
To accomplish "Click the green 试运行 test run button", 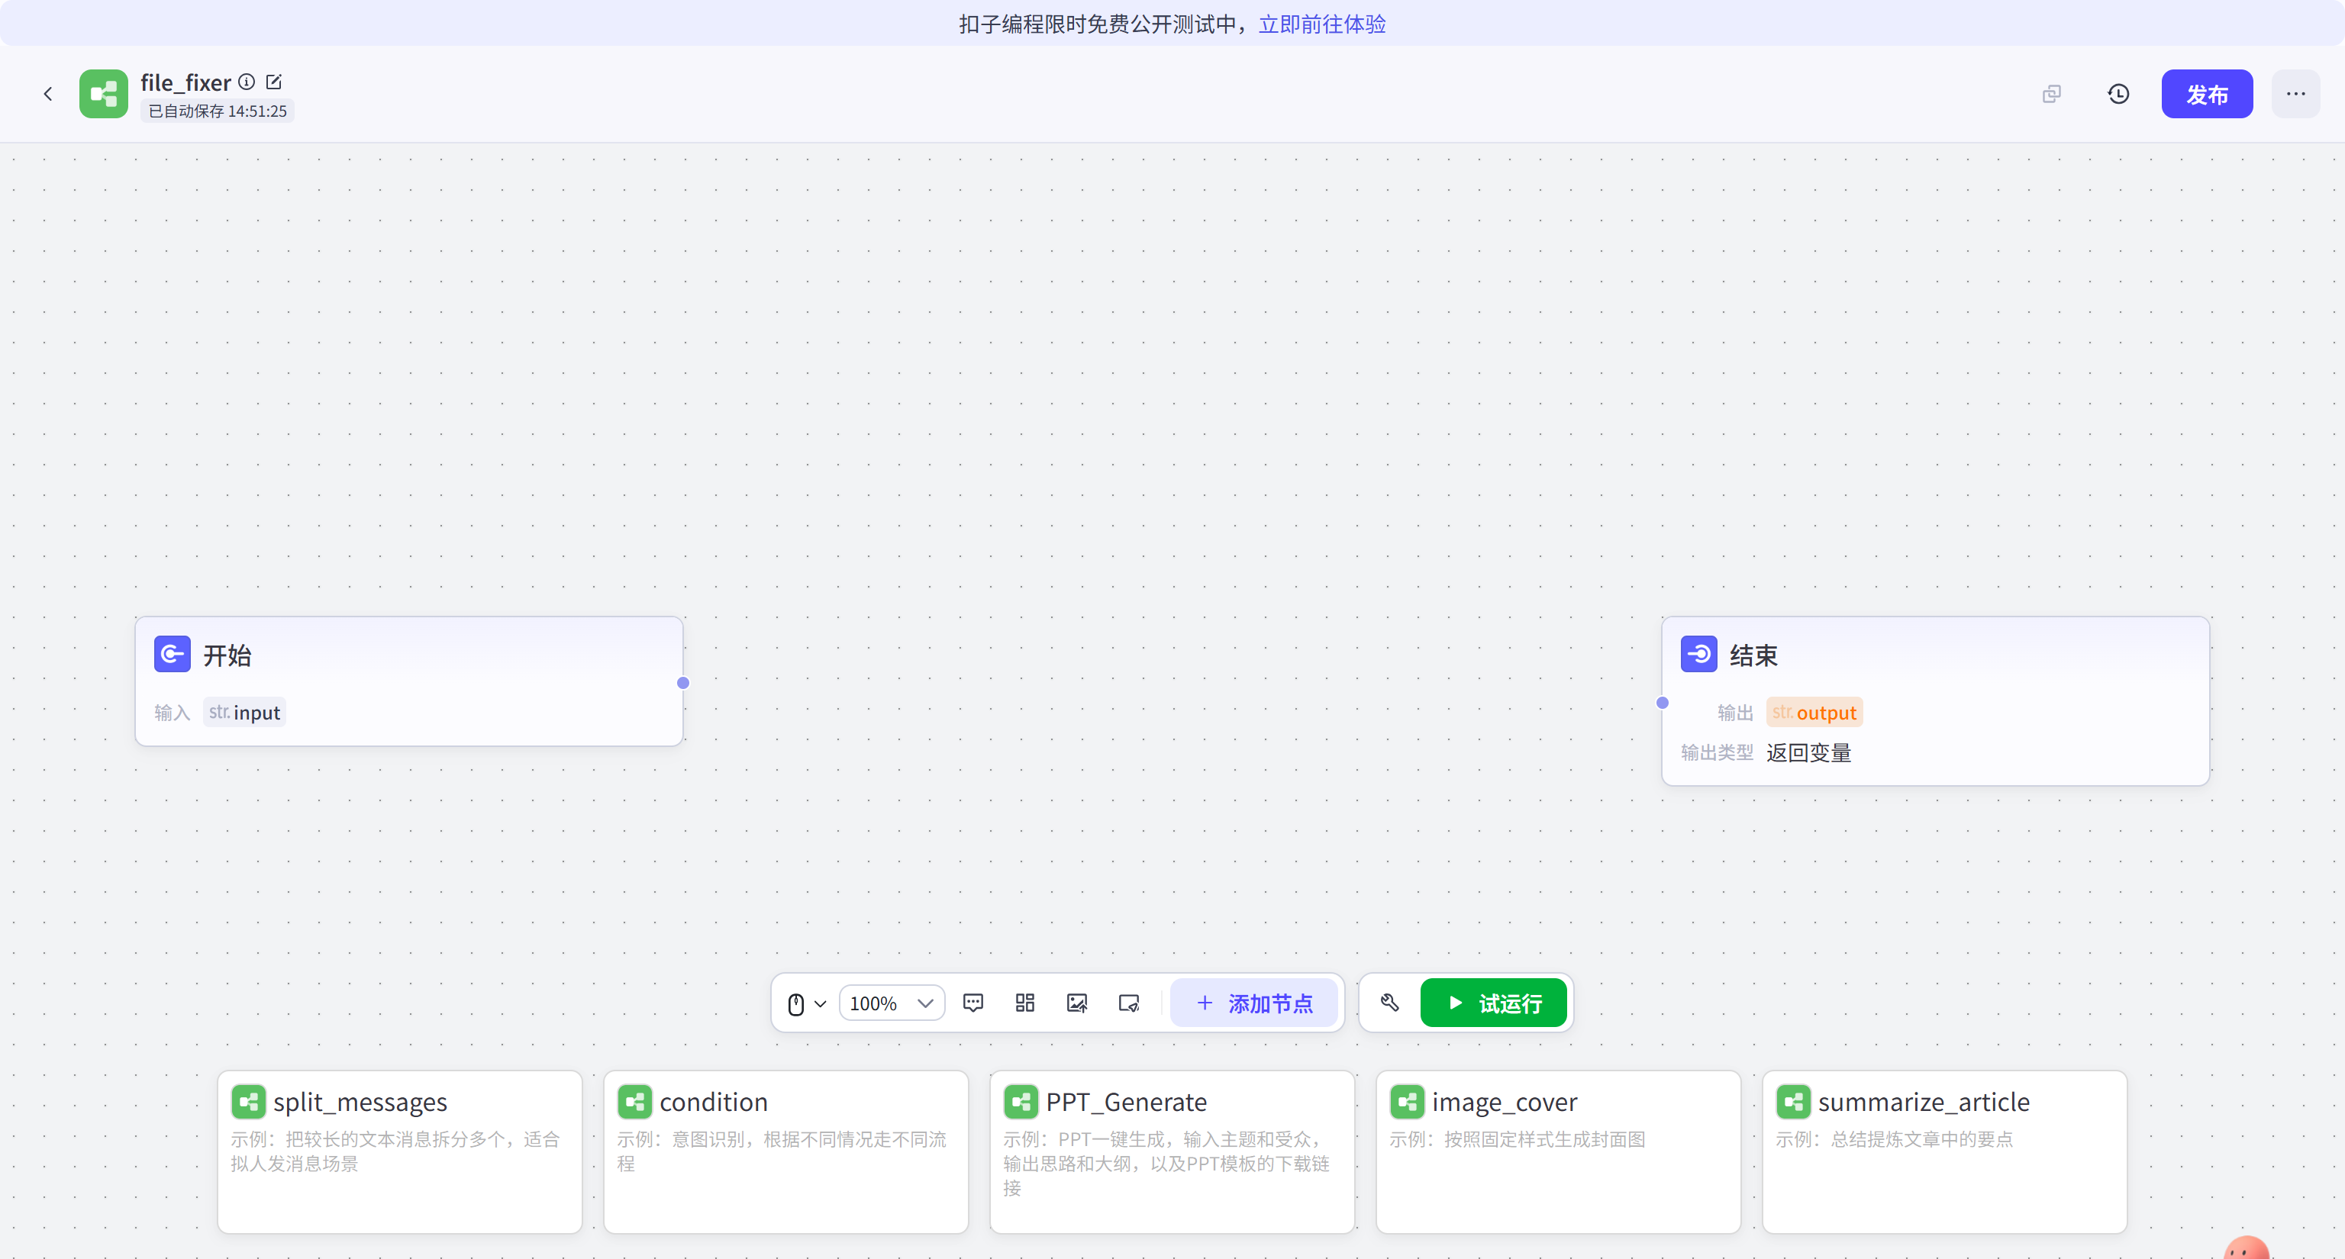I will click(1493, 1003).
